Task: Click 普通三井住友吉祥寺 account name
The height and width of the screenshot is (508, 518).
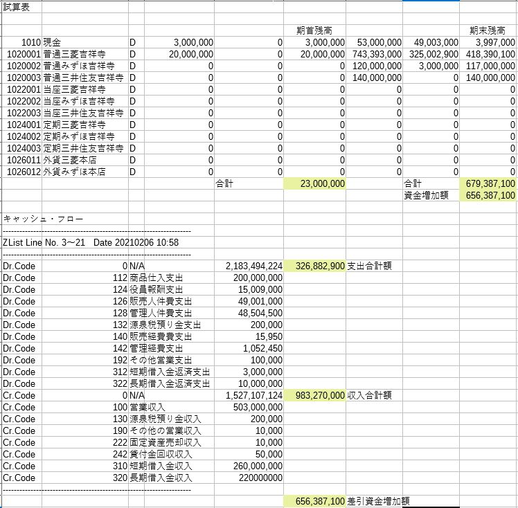Action: [83, 78]
